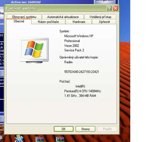This screenshot has width=155, height=142.
Task: Click the second WinRAR archive desktop icon
Action: (60, 139)
